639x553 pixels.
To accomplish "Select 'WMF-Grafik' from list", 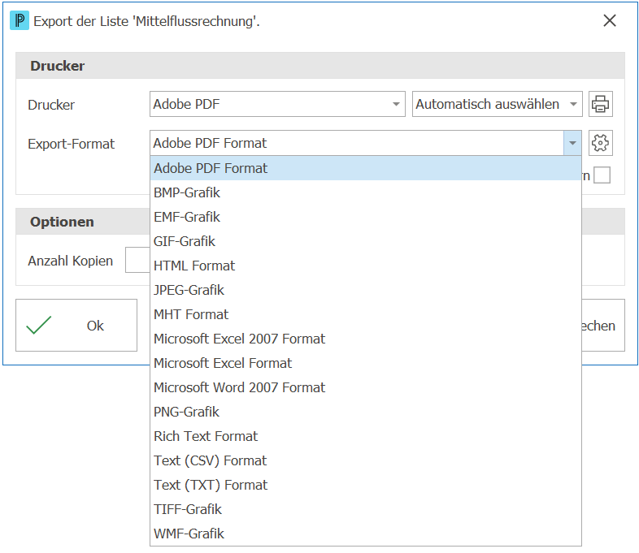I will pyautogui.click(x=366, y=534).
